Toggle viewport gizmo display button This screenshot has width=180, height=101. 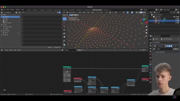coord(127,12)
